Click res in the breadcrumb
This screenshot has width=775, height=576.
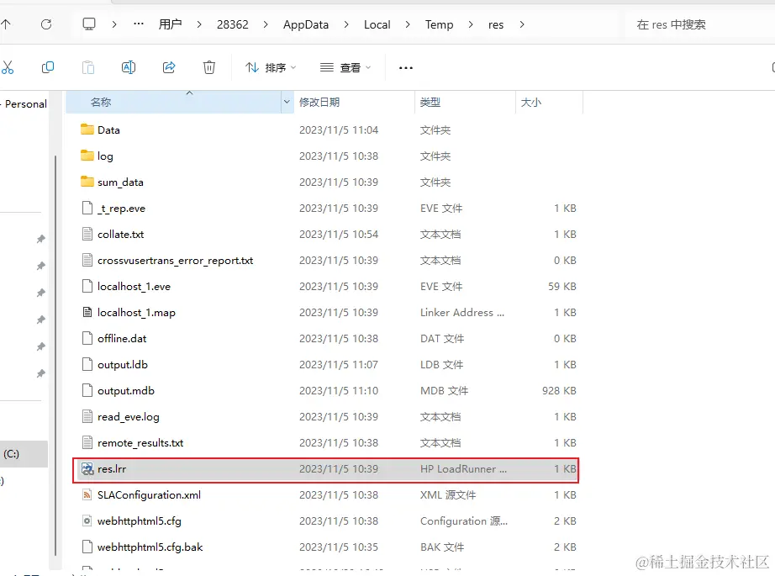point(496,24)
